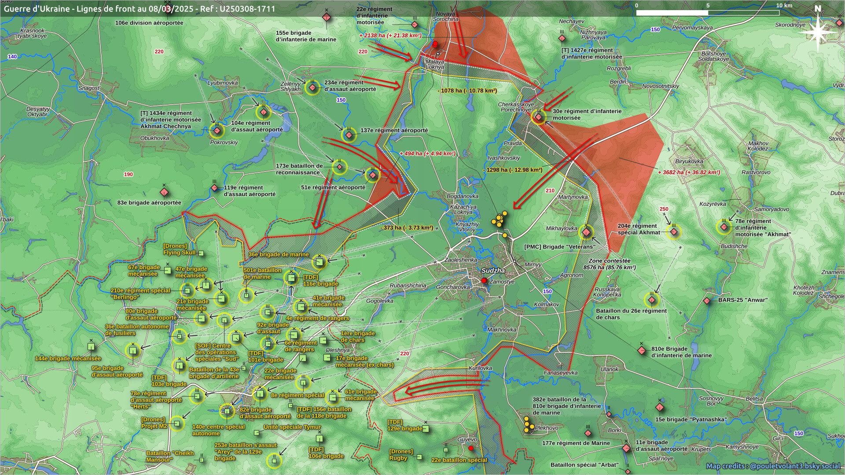Select the '- 1078 ha' area loss label
The height and width of the screenshot is (475, 845).
coord(467,91)
